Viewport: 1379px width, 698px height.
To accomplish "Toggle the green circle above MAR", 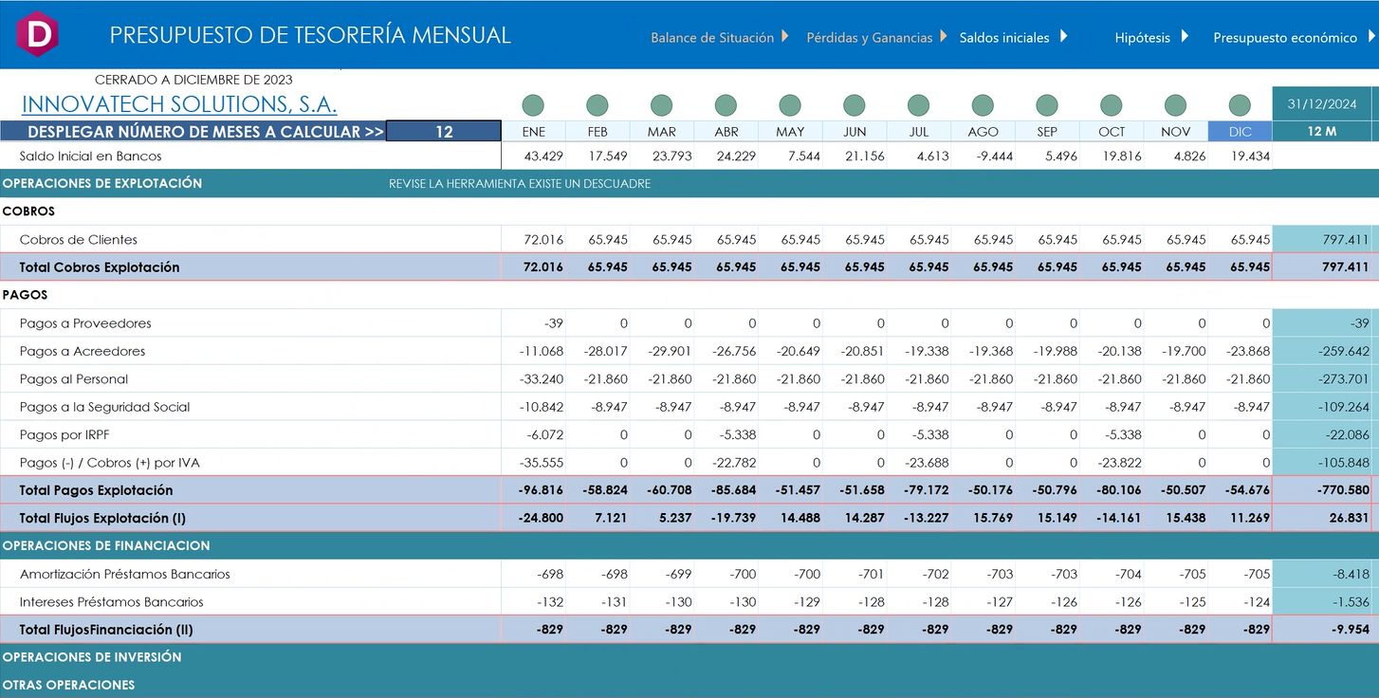I will pyautogui.click(x=662, y=105).
